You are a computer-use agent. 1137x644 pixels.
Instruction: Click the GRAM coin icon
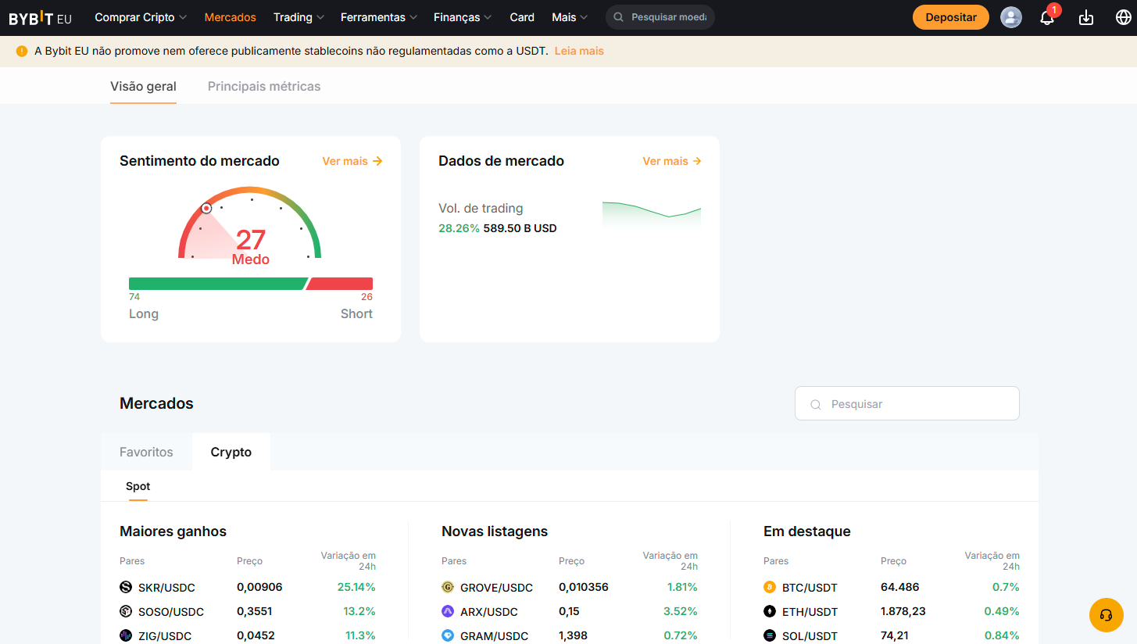pos(448,635)
